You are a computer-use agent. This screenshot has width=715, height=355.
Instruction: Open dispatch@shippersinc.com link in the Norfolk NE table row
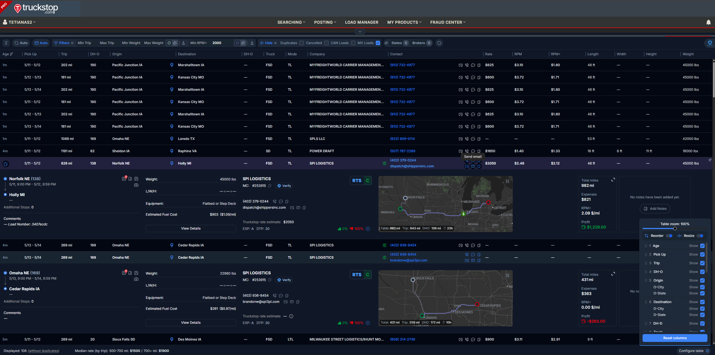tap(412, 166)
